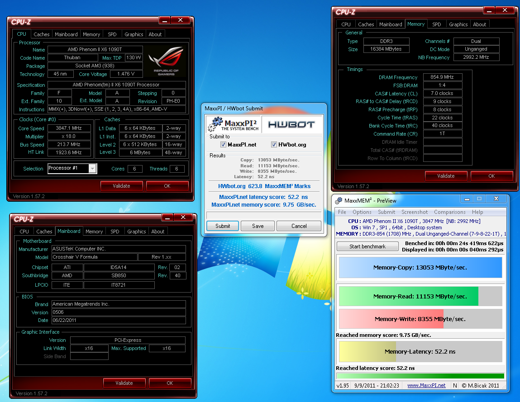Click the ROG Republic of Gamers logo
520x402 pixels.
[166, 61]
